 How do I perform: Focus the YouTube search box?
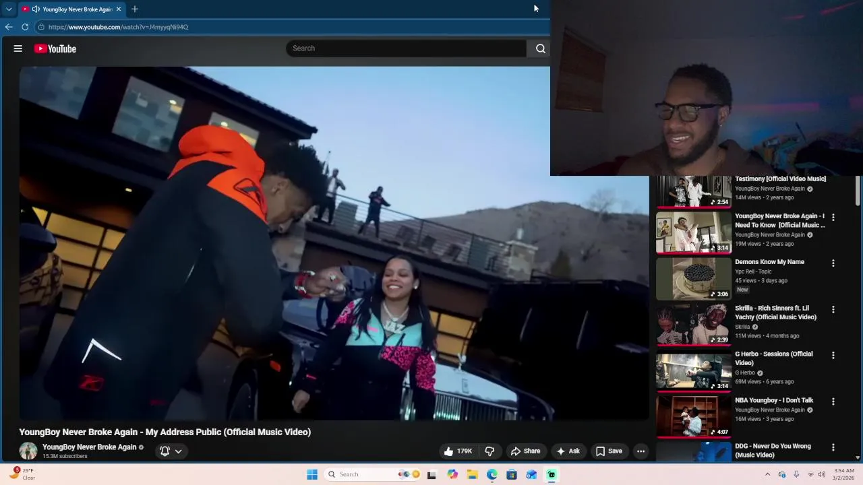coord(406,48)
